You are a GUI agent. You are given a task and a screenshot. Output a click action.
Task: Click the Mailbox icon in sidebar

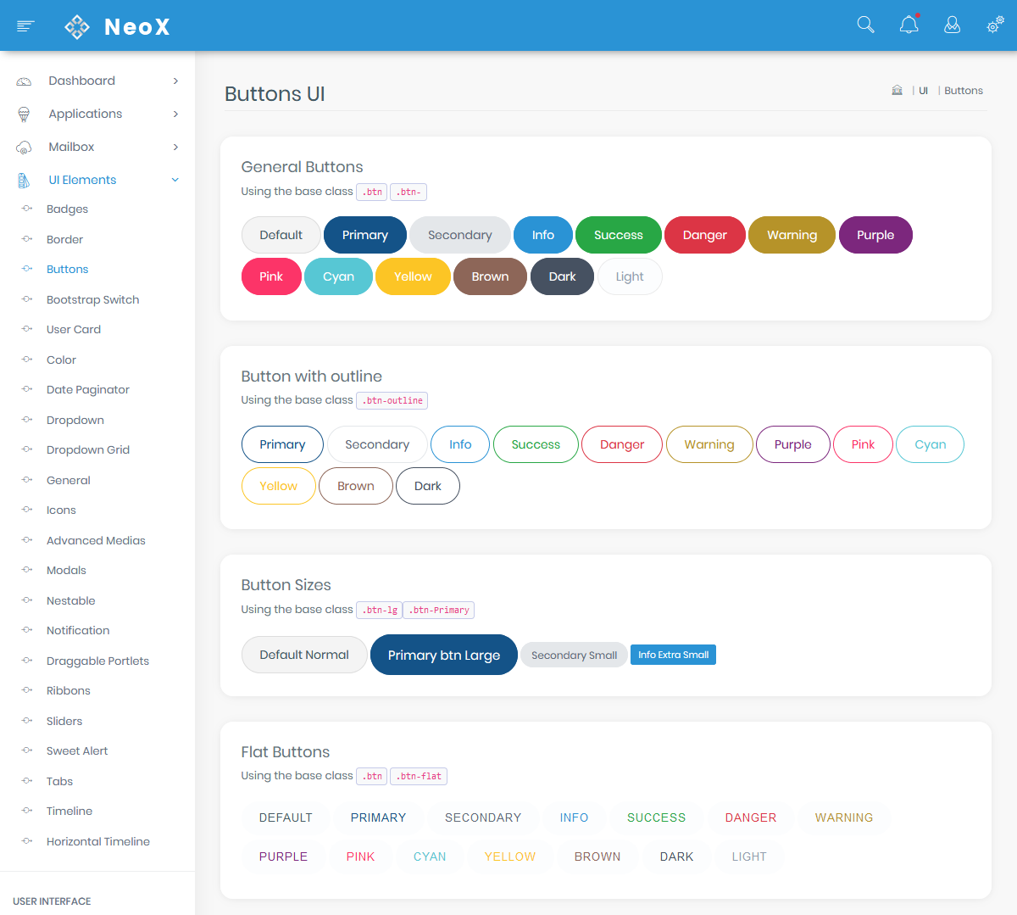pos(24,148)
